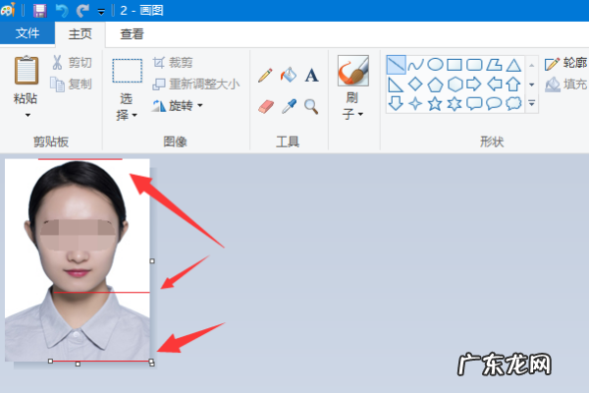589x393 pixels.
Task: Click the 重新调整大小 resize button
Action: (x=194, y=84)
